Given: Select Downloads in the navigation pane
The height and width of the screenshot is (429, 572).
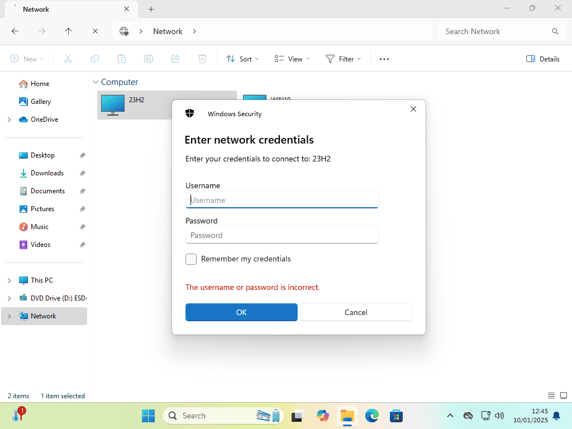Looking at the screenshot, I should pos(47,173).
